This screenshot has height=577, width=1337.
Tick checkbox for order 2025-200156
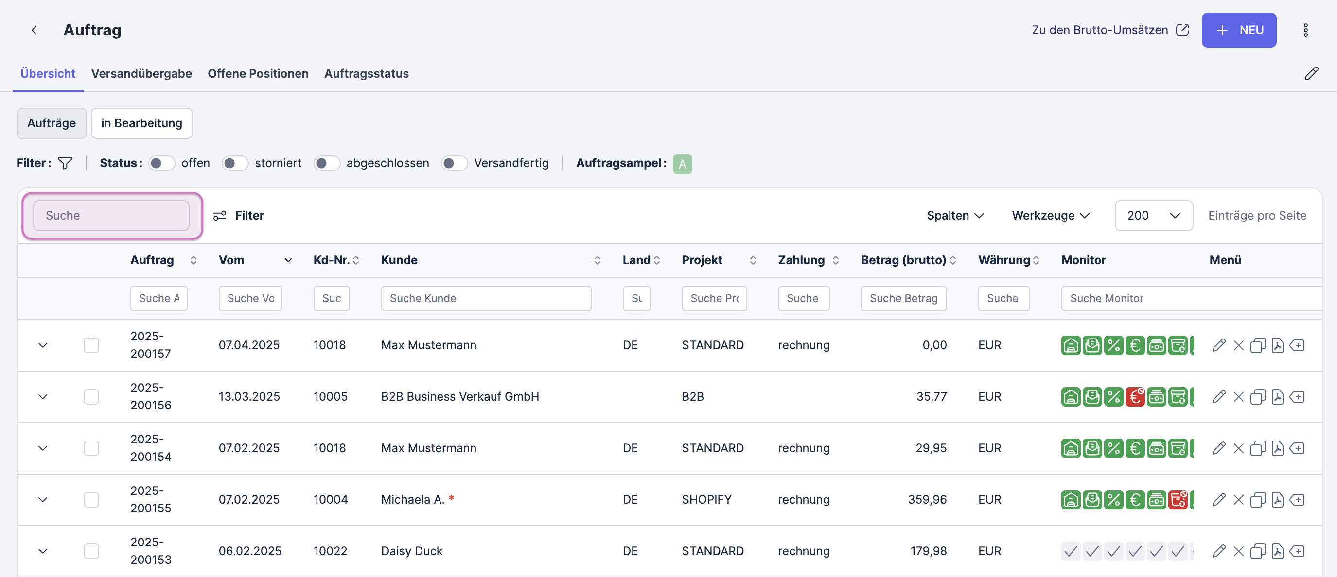coord(91,397)
